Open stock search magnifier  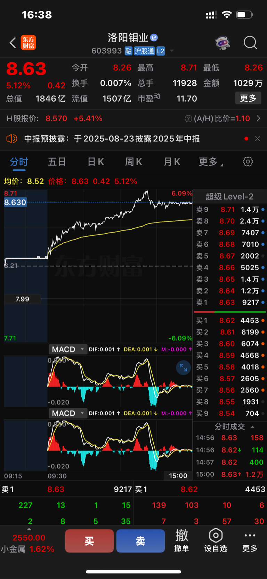pos(250,43)
